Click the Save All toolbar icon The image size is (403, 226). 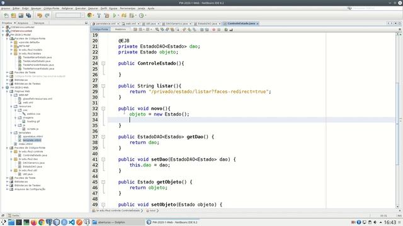click(x=28, y=16)
